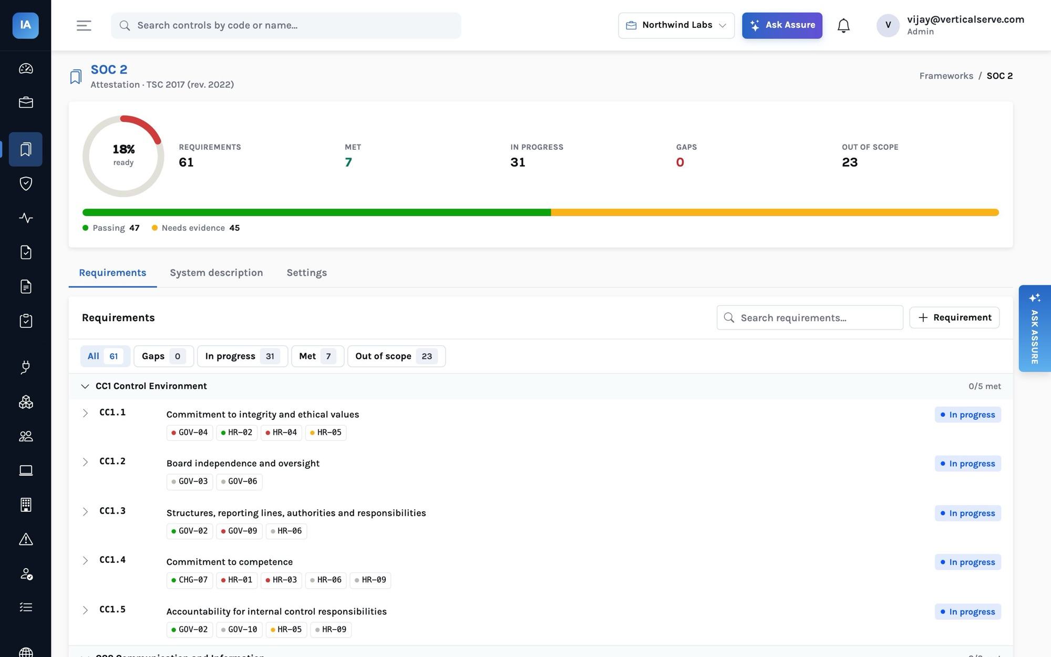Focus the Search controls by code field
Screen dimensions: 1051x657
(286, 25)
